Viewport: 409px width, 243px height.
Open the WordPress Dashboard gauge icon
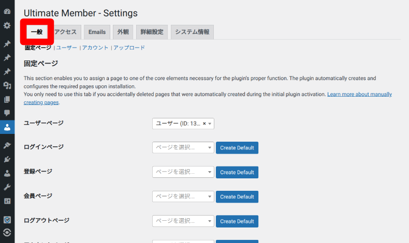[x=7, y=11]
